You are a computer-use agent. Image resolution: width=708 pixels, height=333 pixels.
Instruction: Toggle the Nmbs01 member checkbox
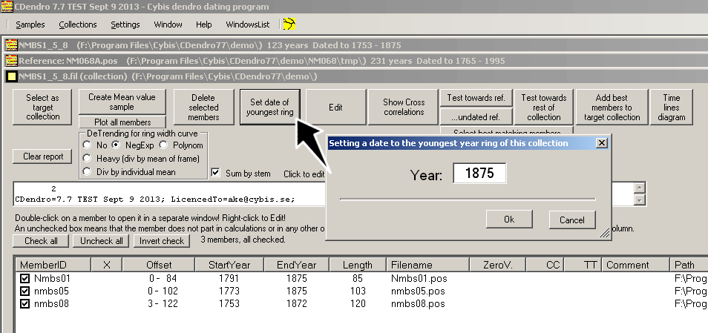coord(24,278)
